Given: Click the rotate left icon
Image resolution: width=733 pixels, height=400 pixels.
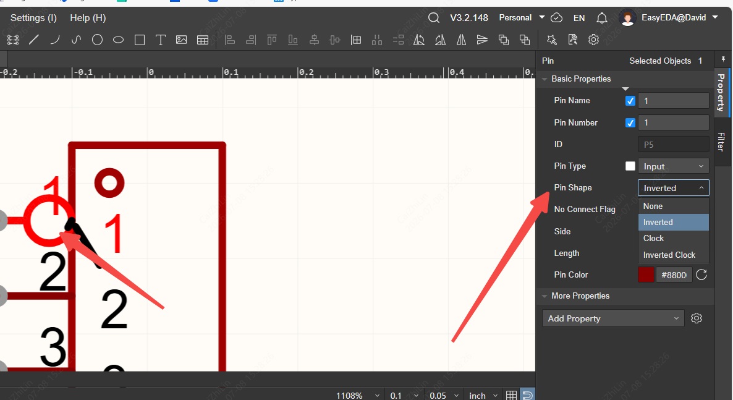Looking at the screenshot, I should (419, 40).
